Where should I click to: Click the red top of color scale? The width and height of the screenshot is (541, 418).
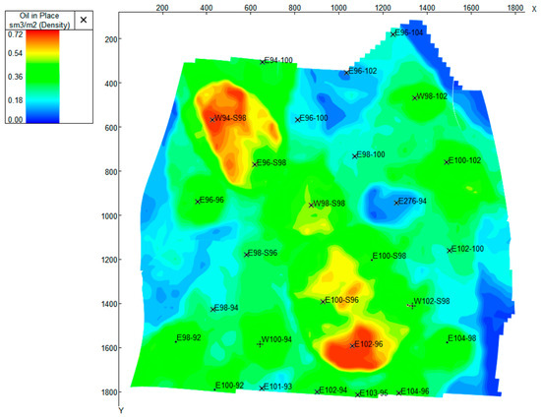click(42, 34)
